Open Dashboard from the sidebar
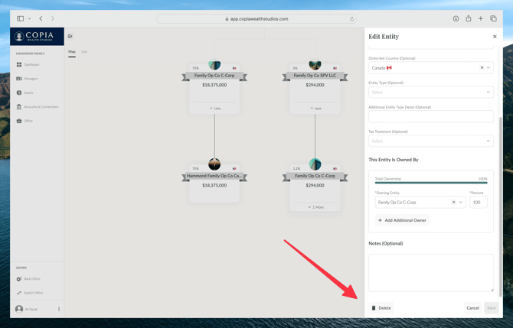The height and width of the screenshot is (328, 513). [x=31, y=65]
